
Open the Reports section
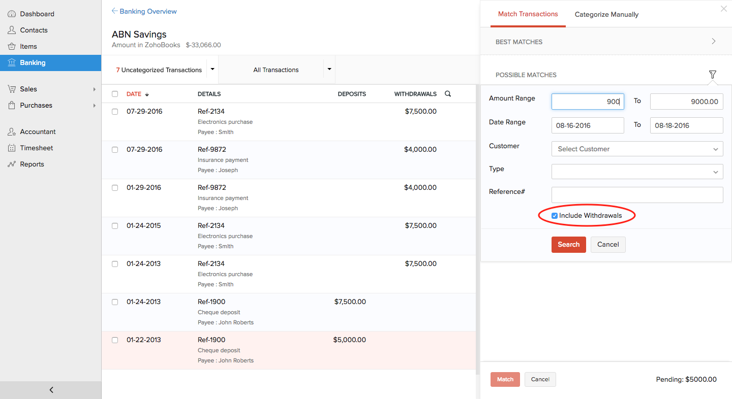tap(32, 164)
